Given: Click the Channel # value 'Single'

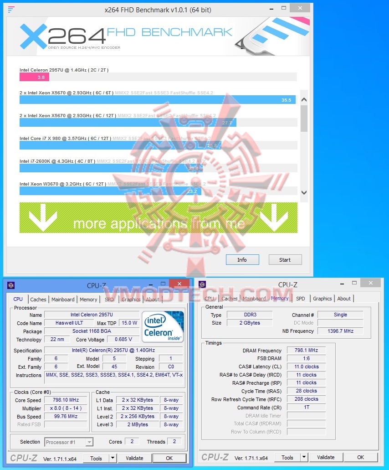Looking at the screenshot, I should pyautogui.click(x=340, y=315).
